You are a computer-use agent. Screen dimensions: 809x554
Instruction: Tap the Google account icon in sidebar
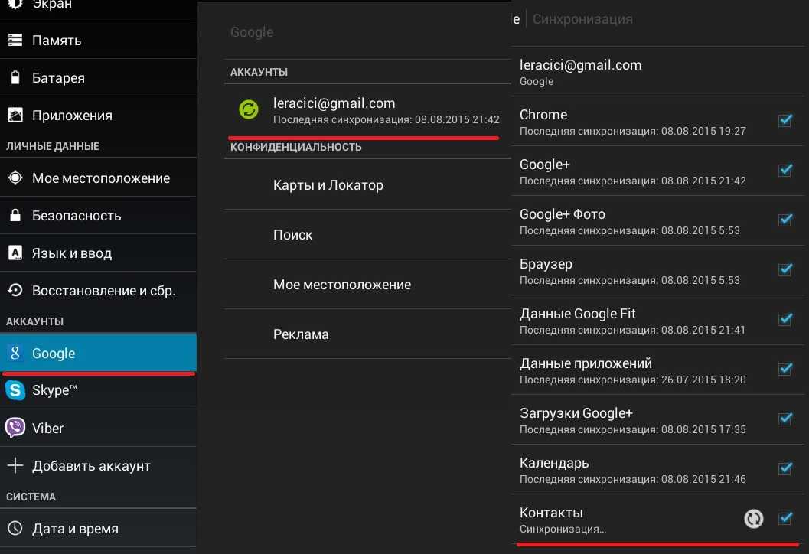pos(15,354)
